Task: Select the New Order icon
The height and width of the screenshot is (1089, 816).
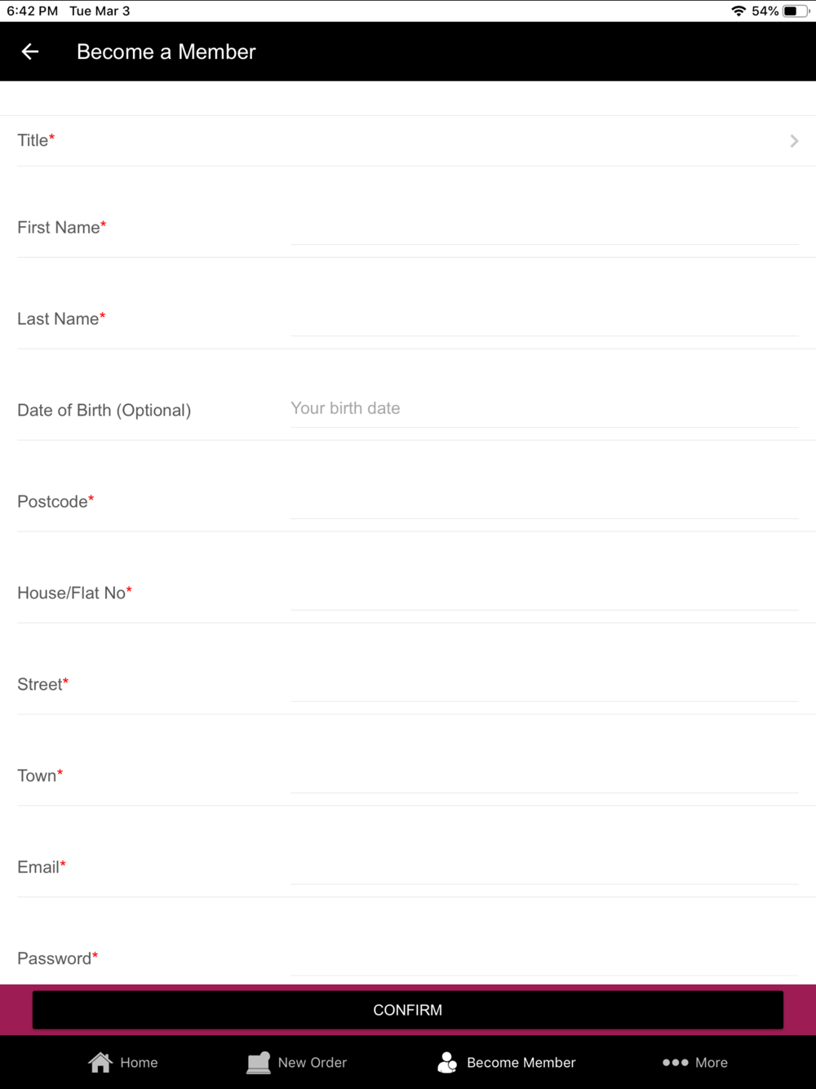Action: pyautogui.click(x=259, y=1062)
